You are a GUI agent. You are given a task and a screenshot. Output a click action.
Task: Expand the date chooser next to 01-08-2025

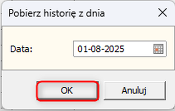pyautogui.click(x=159, y=49)
